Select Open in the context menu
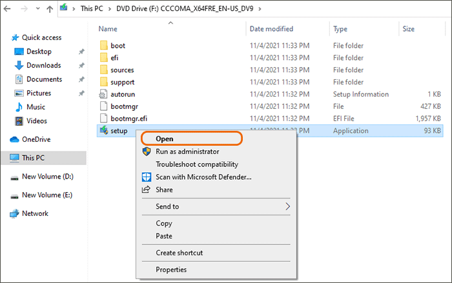The height and width of the screenshot is (283, 452). pyautogui.click(x=165, y=138)
